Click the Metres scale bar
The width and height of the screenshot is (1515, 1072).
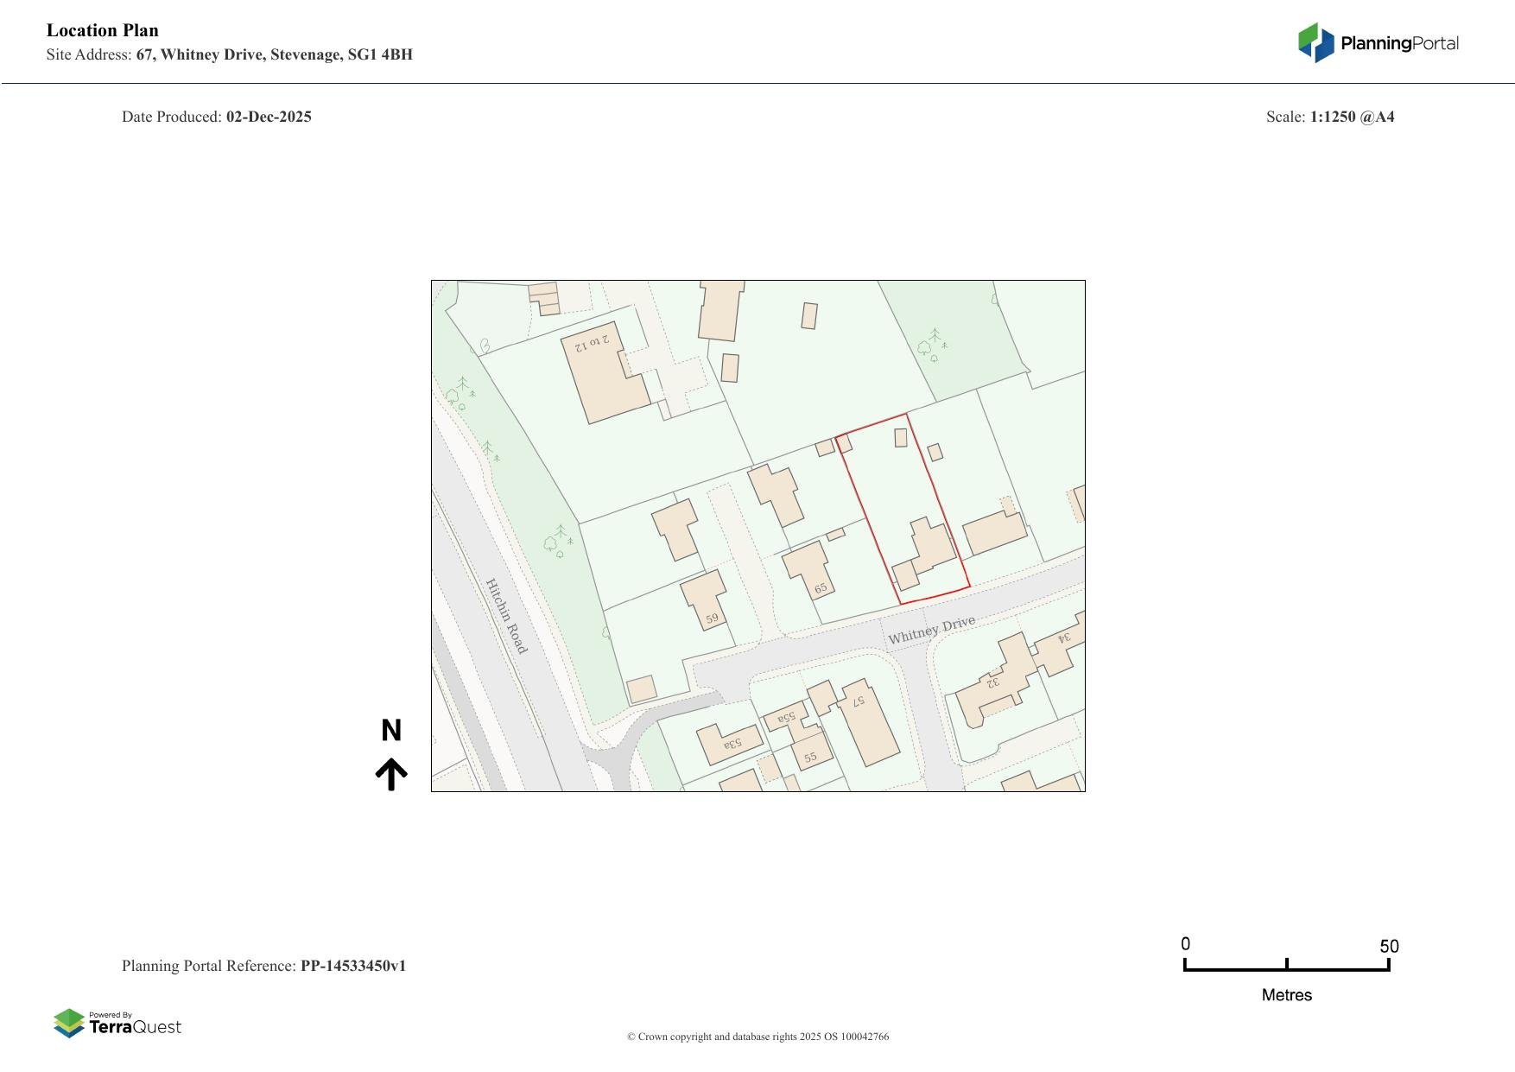click(1286, 968)
